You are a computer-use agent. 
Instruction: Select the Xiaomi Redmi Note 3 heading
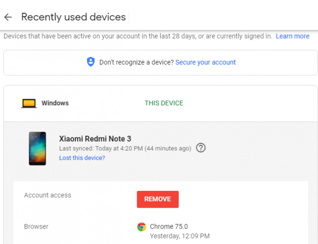[95, 139]
